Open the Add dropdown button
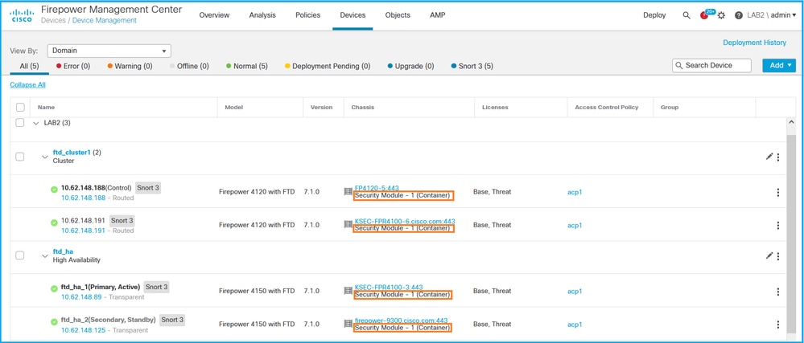The width and height of the screenshot is (804, 343). (779, 66)
